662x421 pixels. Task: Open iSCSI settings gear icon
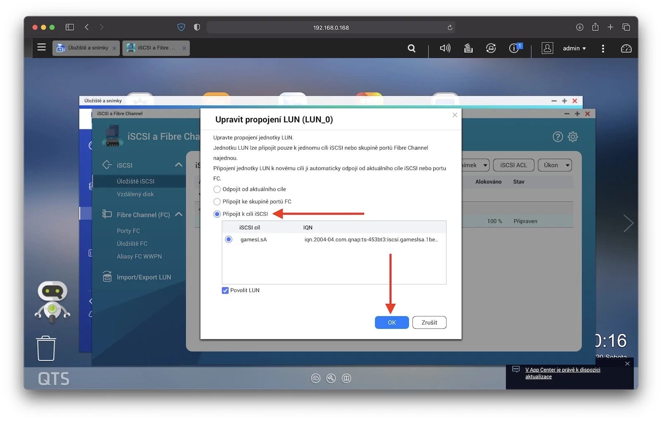573,137
